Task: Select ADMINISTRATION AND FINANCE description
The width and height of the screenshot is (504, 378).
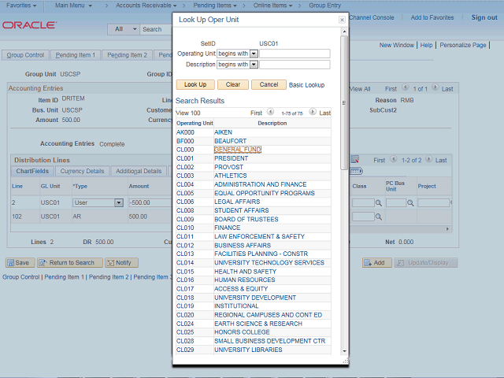Action: pyautogui.click(x=261, y=184)
